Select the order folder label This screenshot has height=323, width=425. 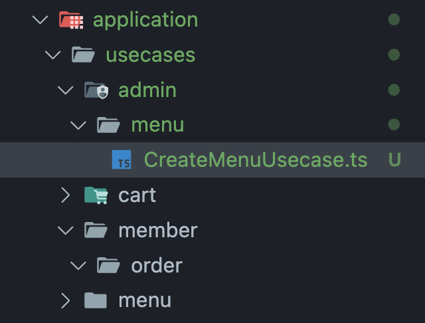(x=157, y=265)
